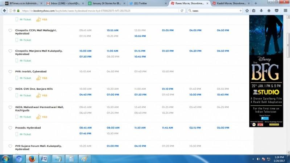The image size is (290, 163).
Task: Book the 01:10 PM show at INOX GVK One
Action: click(167, 89)
